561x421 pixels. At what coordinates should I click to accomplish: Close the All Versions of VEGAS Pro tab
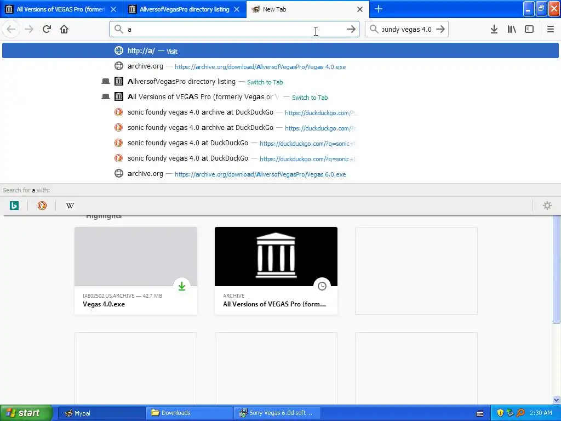tap(113, 9)
